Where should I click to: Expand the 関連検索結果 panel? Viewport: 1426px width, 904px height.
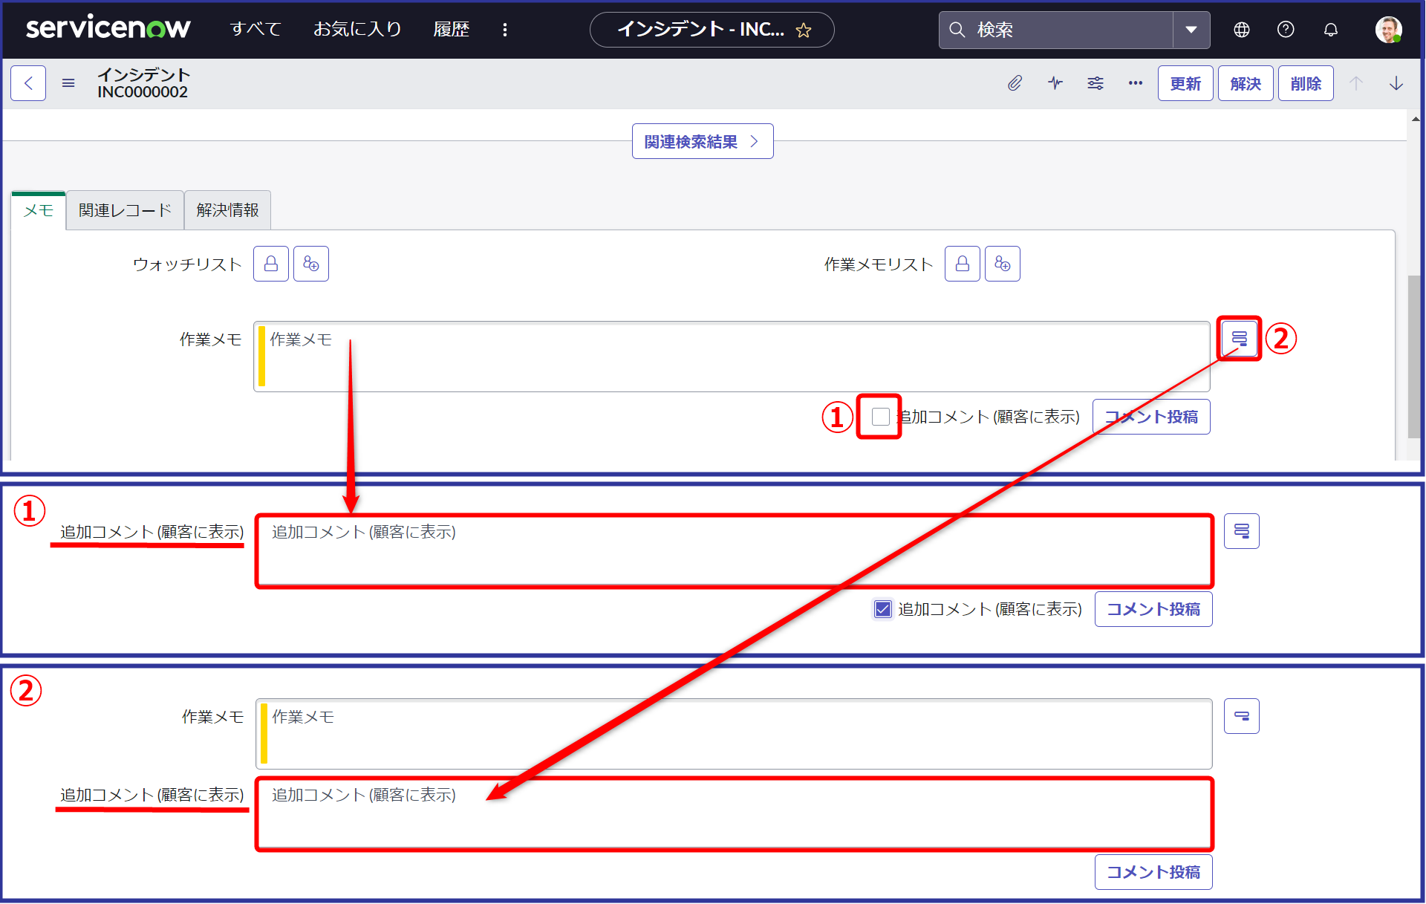(702, 140)
